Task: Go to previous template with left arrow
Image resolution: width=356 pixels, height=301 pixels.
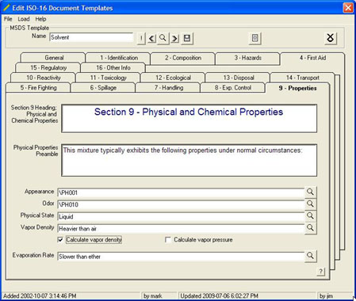Action: [151, 39]
